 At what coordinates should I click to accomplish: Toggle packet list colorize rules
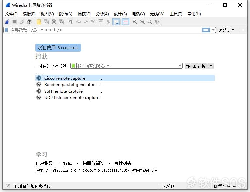point(125,22)
